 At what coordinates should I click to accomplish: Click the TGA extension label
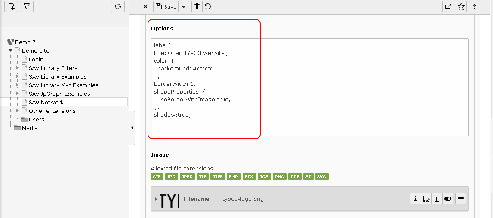264,177
